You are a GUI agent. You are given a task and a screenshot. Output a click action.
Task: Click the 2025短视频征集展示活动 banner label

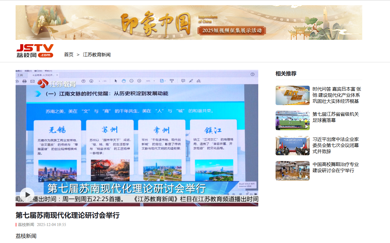232,30
